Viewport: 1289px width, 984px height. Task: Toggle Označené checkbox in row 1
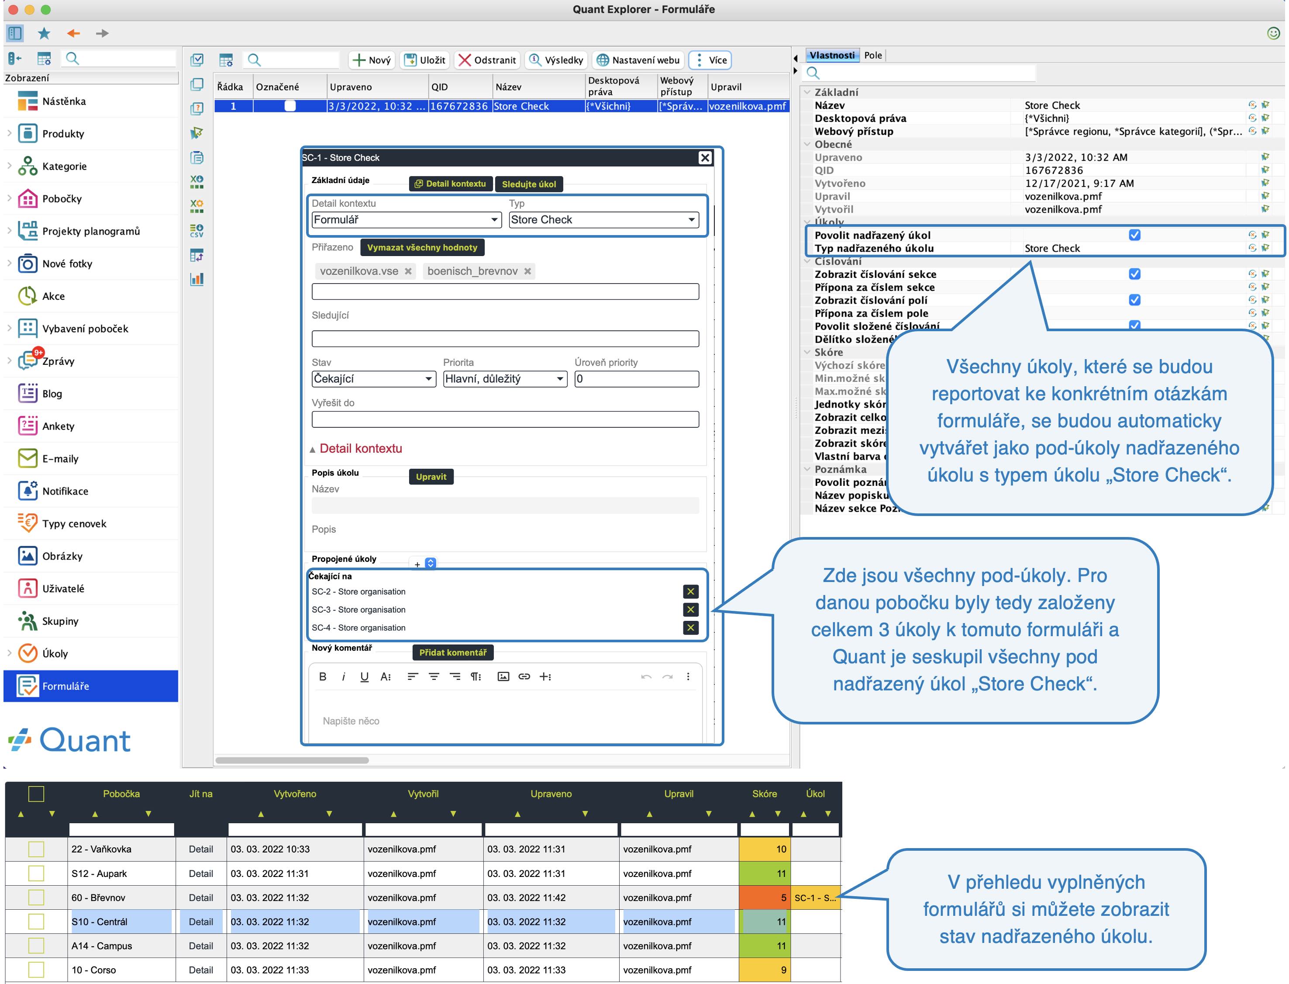290,106
